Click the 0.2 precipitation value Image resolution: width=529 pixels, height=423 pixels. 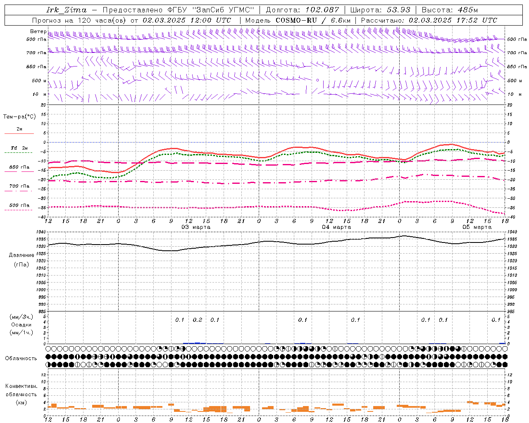coord(198,320)
